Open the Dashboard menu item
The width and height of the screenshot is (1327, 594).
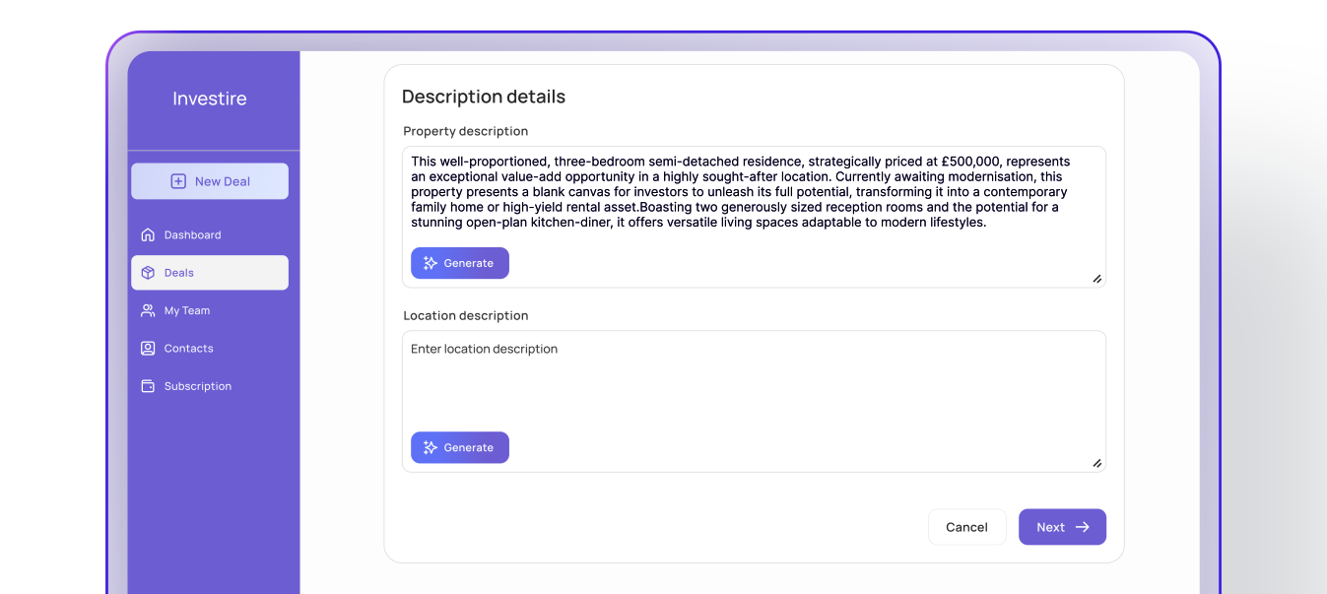point(192,235)
